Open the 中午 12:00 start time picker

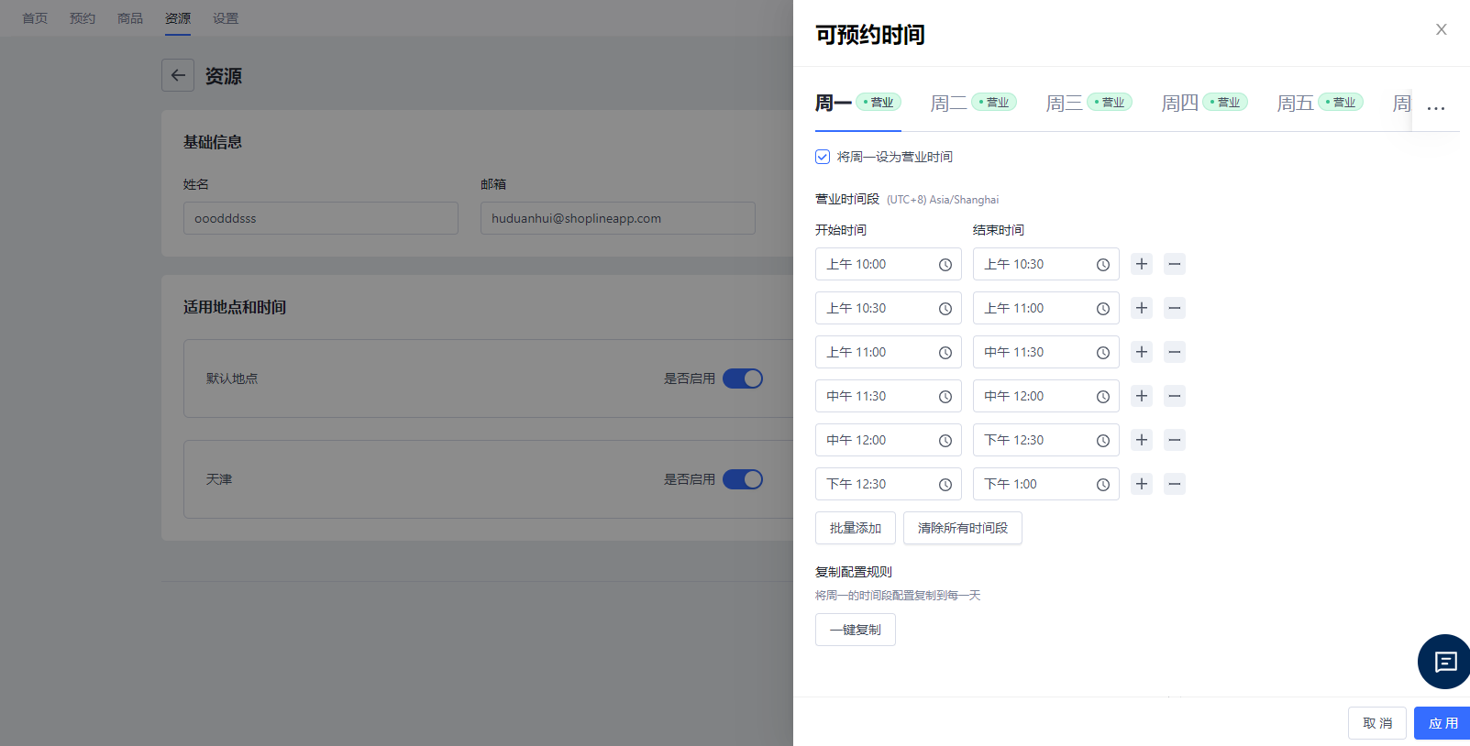click(x=888, y=440)
